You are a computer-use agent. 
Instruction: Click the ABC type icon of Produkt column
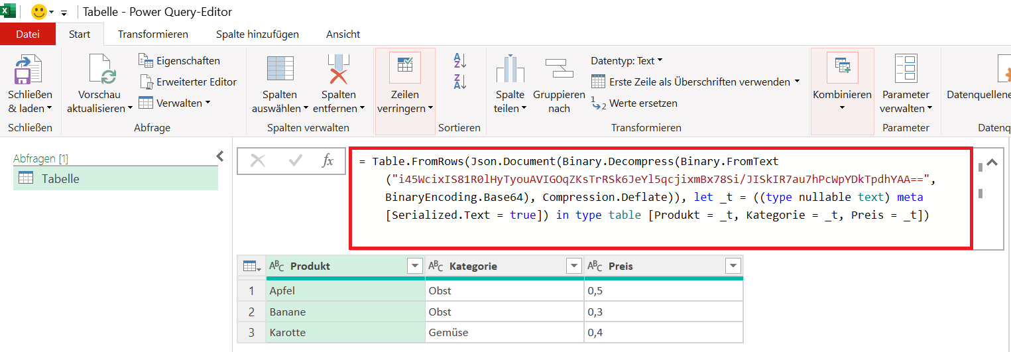276,266
